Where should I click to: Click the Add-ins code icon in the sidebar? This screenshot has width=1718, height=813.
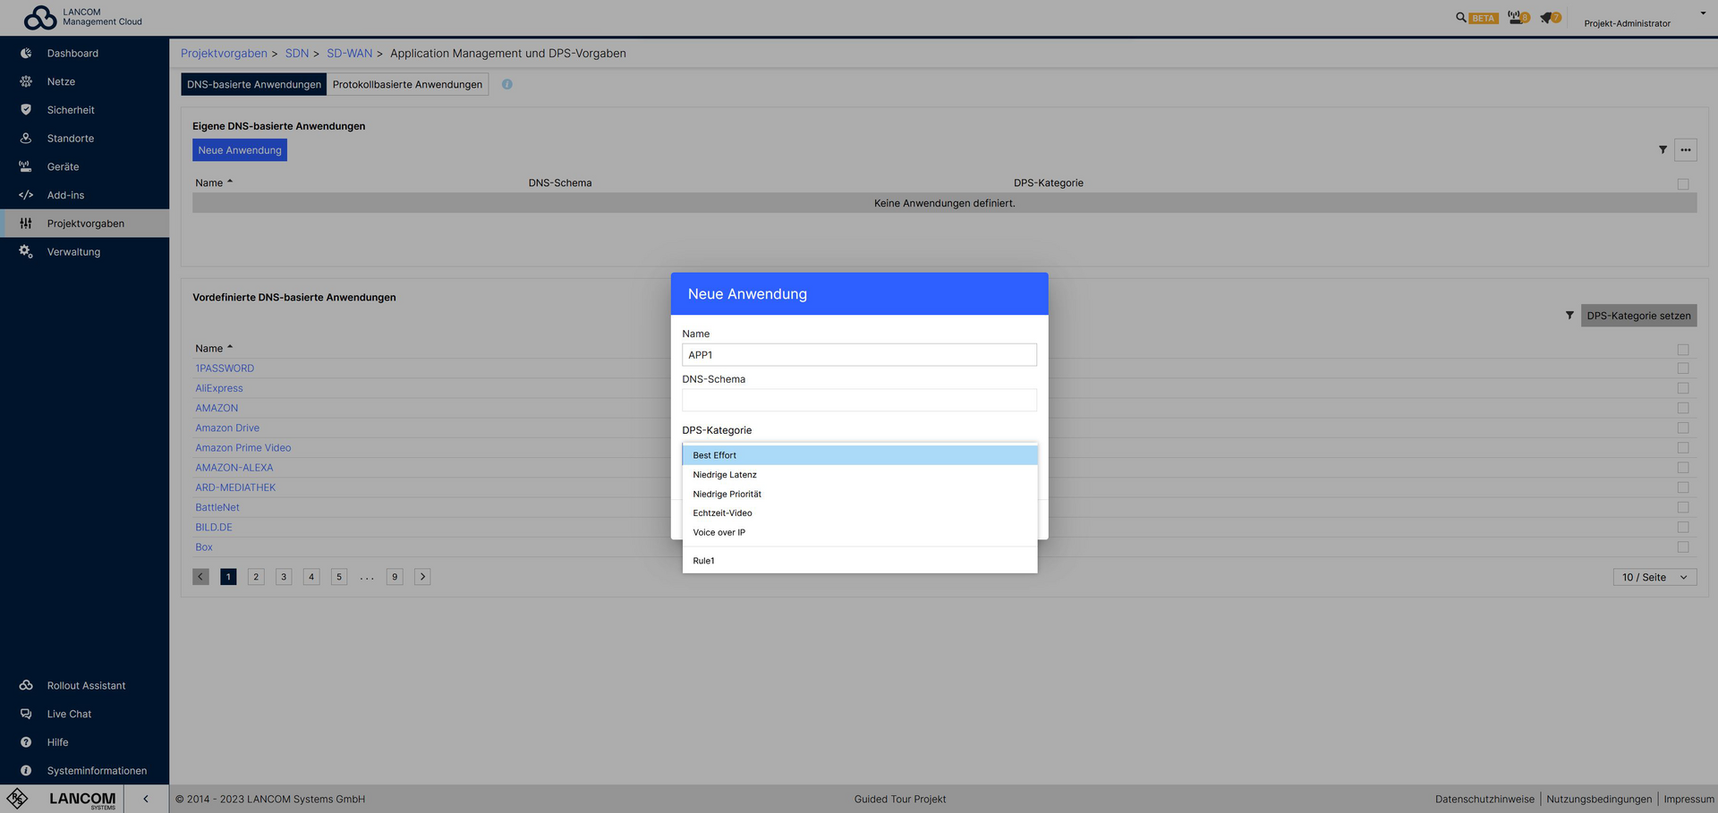click(x=26, y=195)
